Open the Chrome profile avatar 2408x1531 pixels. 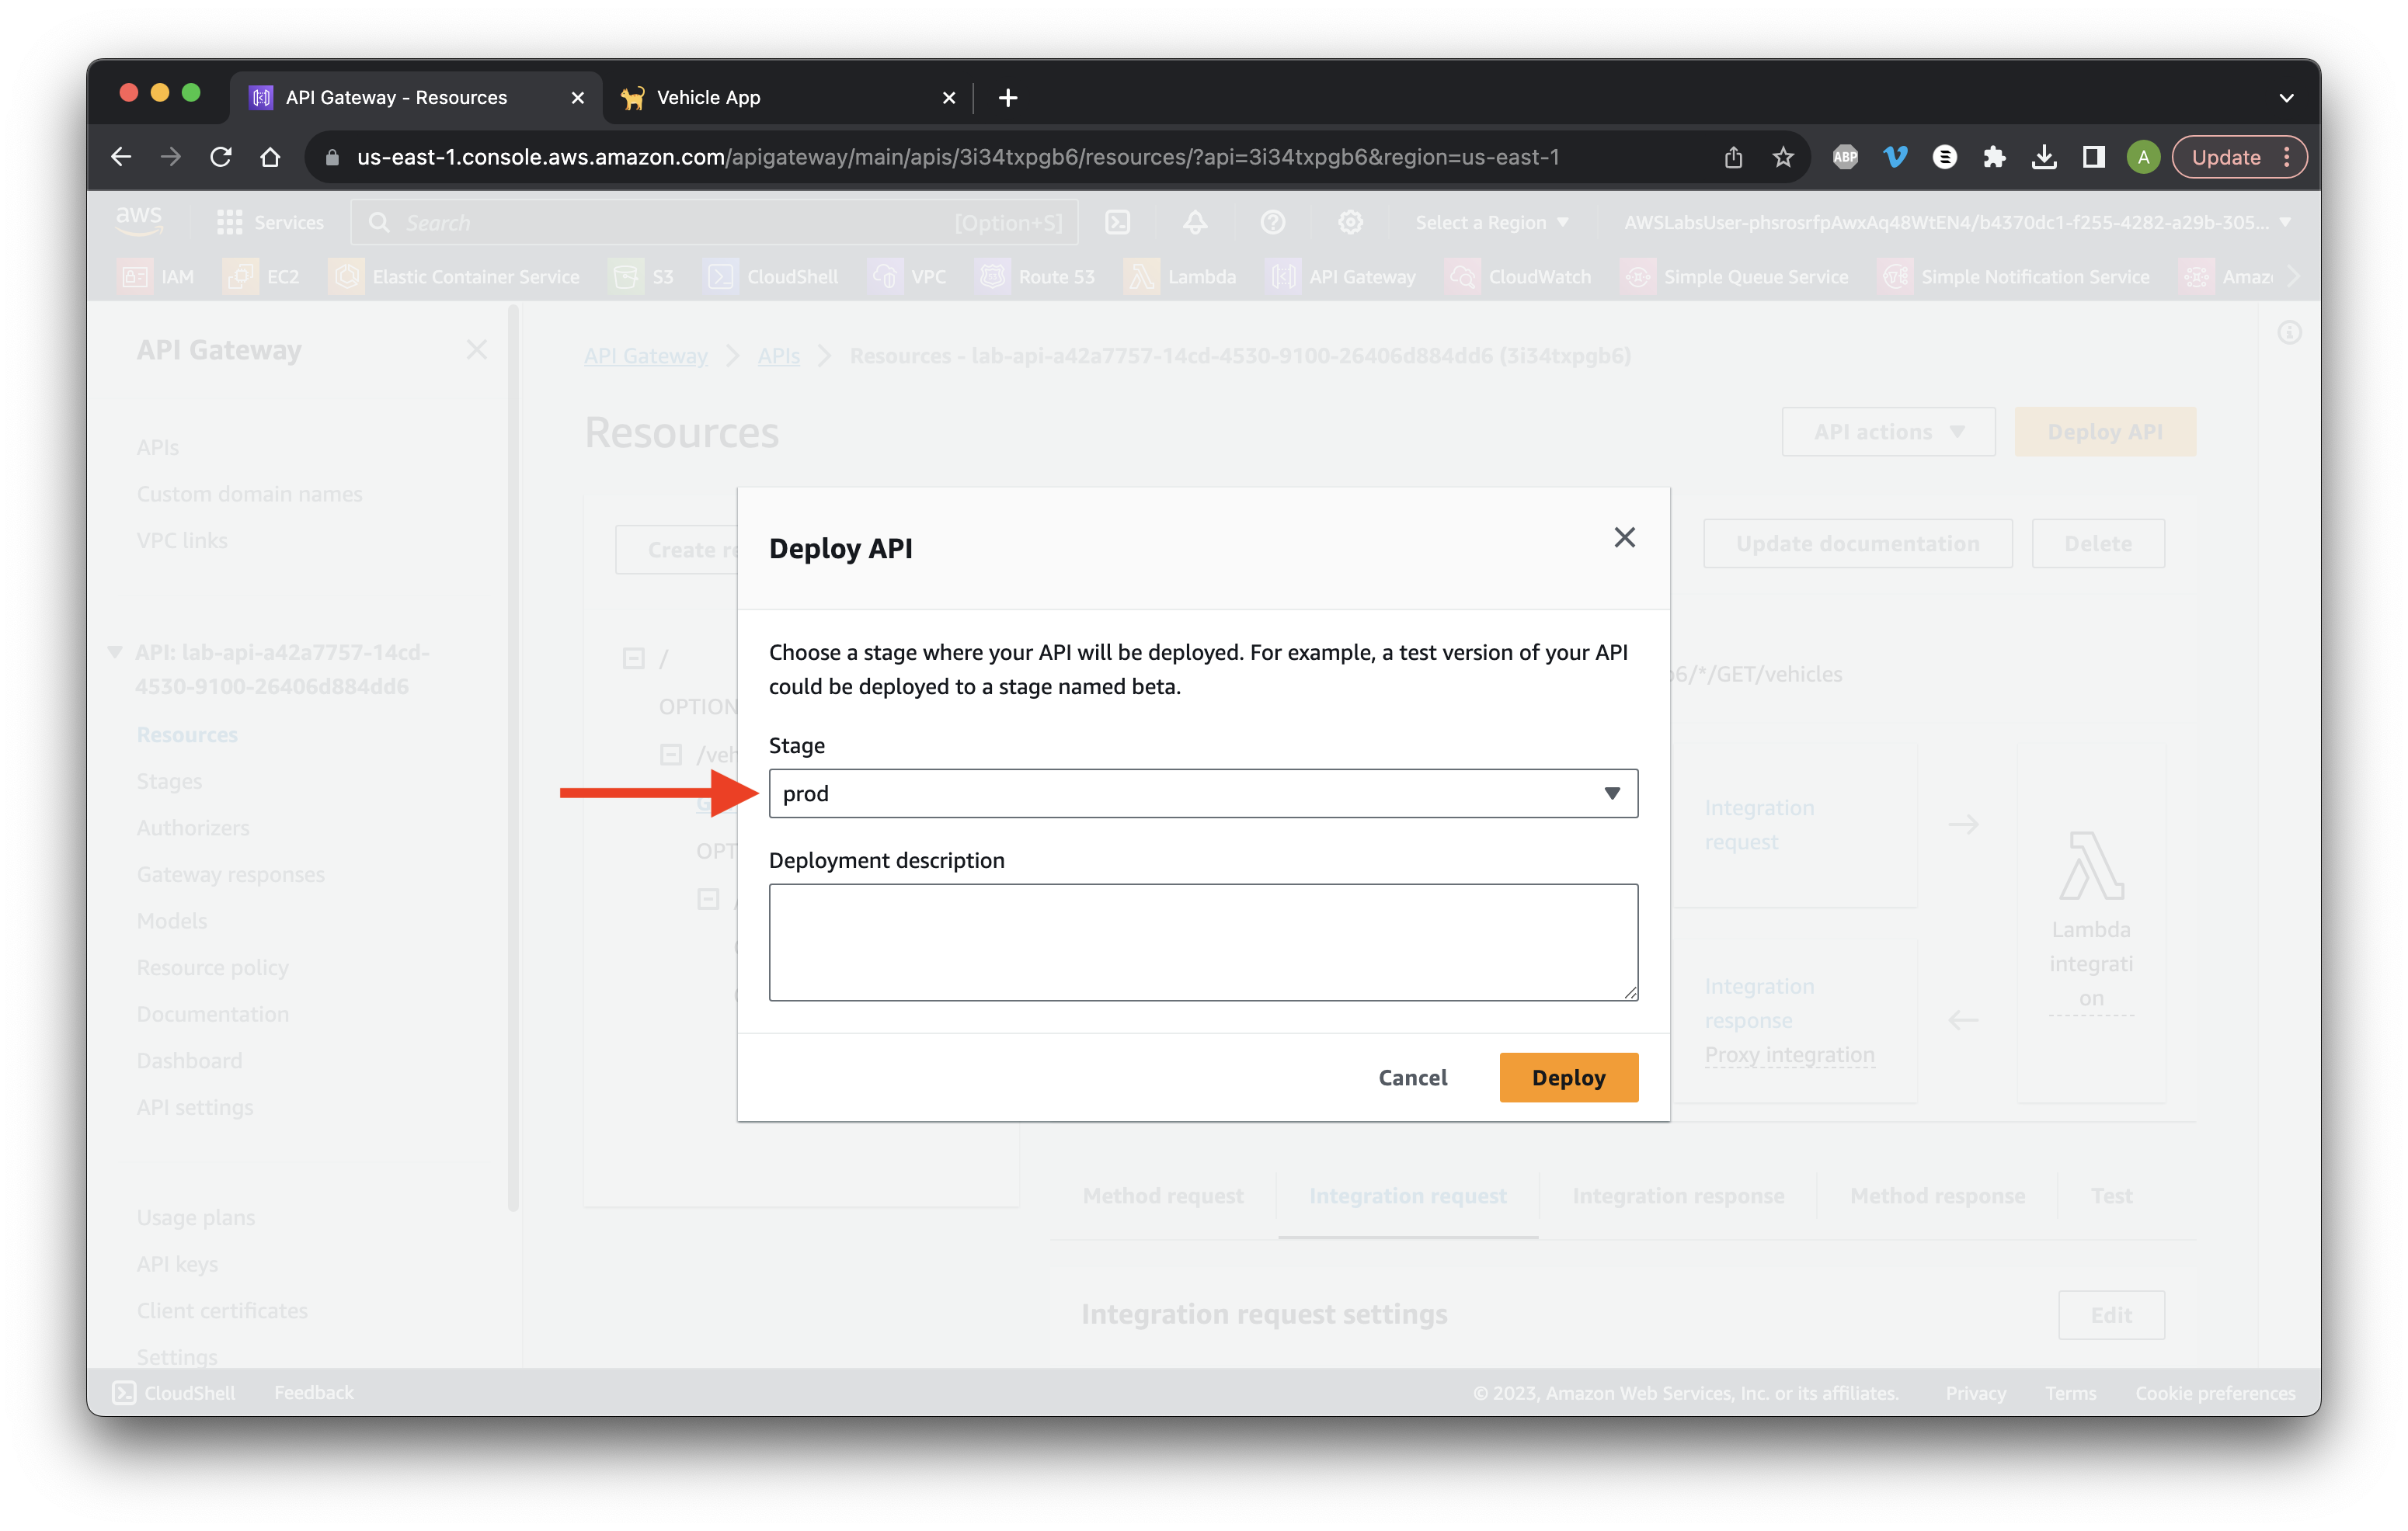(x=2143, y=157)
